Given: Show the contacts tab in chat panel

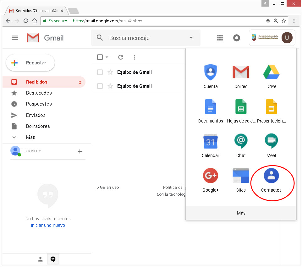Looking at the screenshot, I should tap(40, 259).
